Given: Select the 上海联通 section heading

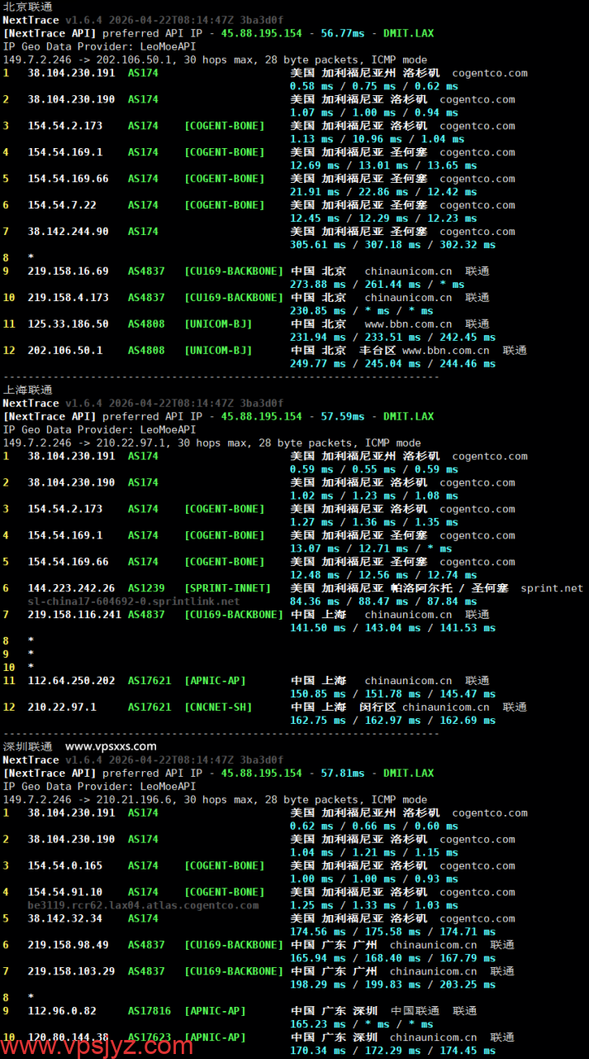Looking at the screenshot, I should click(27, 390).
